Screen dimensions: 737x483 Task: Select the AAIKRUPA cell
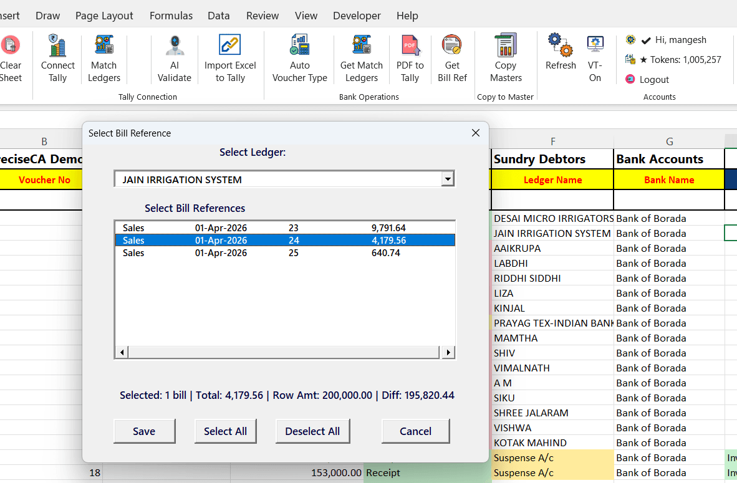tap(552, 249)
